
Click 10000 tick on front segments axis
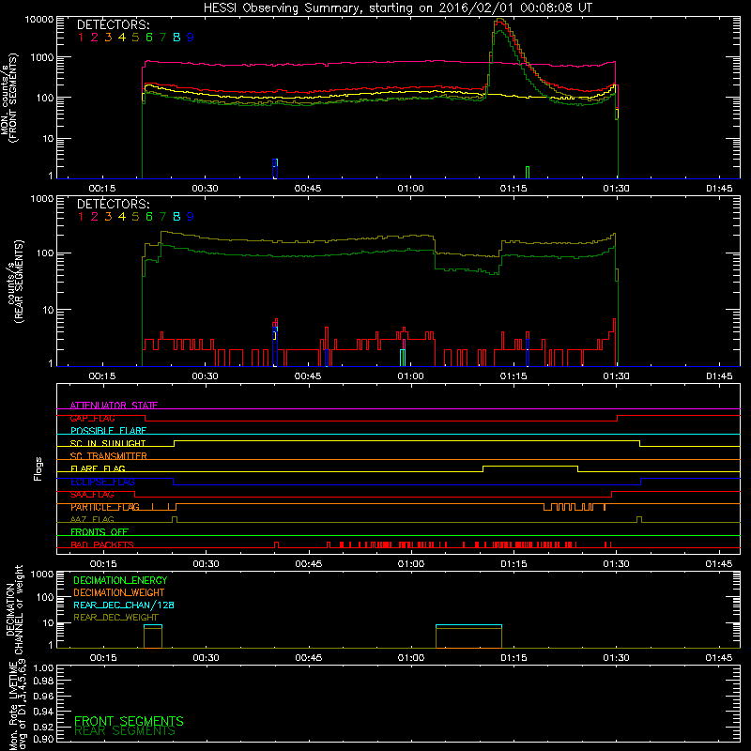click(39, 19)
